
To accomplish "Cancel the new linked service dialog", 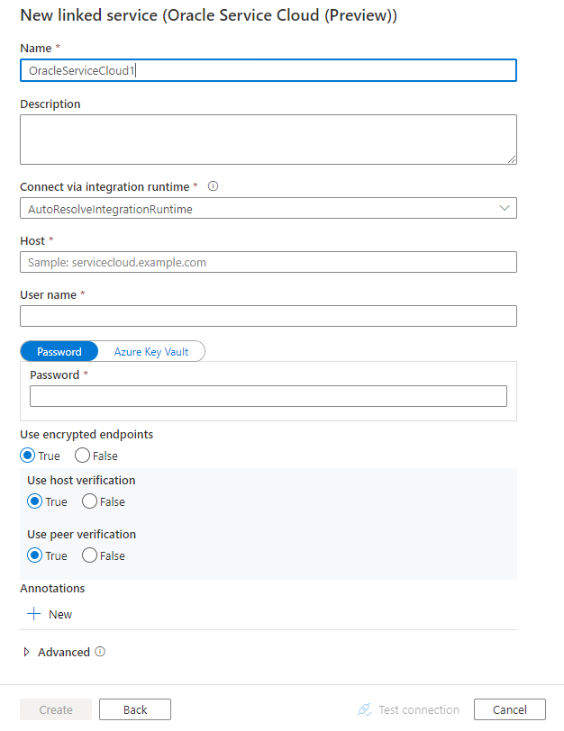I will [509, 709].
